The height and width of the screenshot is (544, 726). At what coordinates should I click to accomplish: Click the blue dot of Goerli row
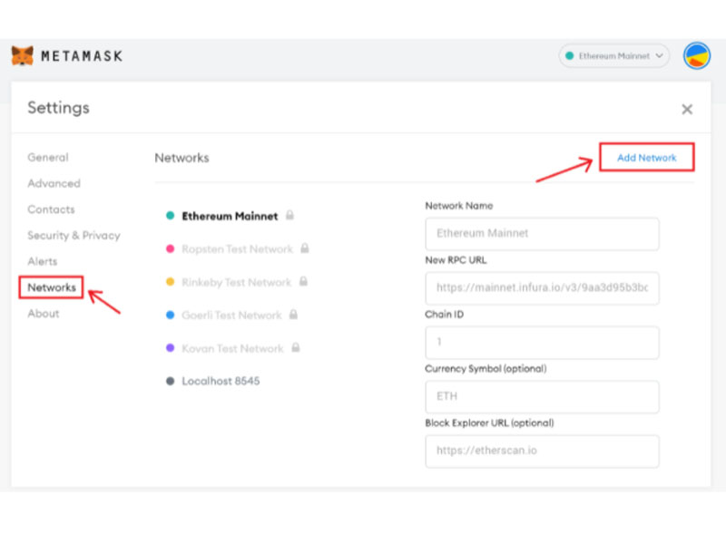click(x=170, y=315)
